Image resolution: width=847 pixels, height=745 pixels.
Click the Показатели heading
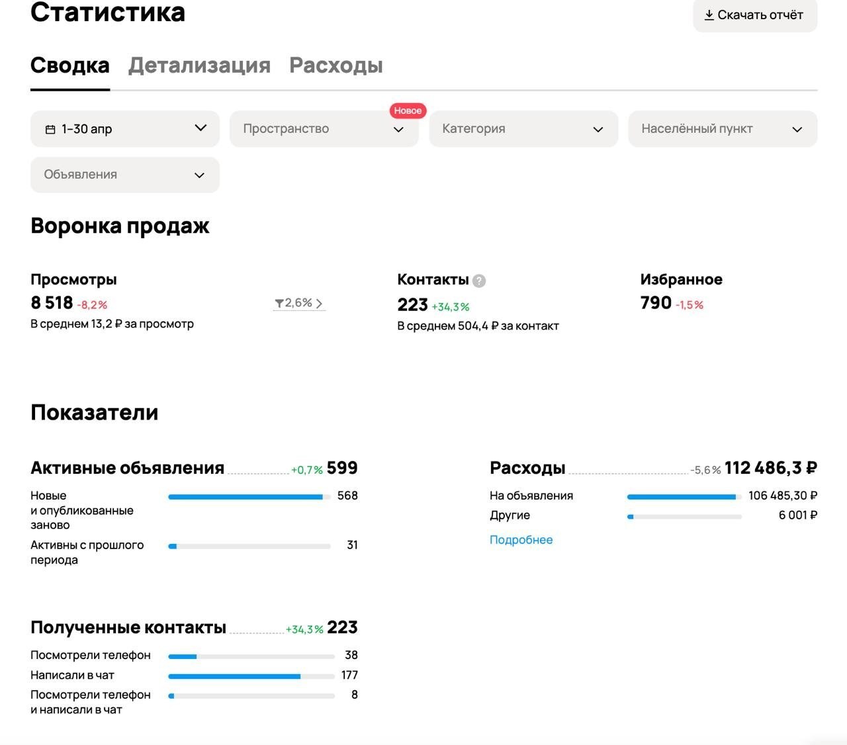pyautogui.click(x=94, y=413)
